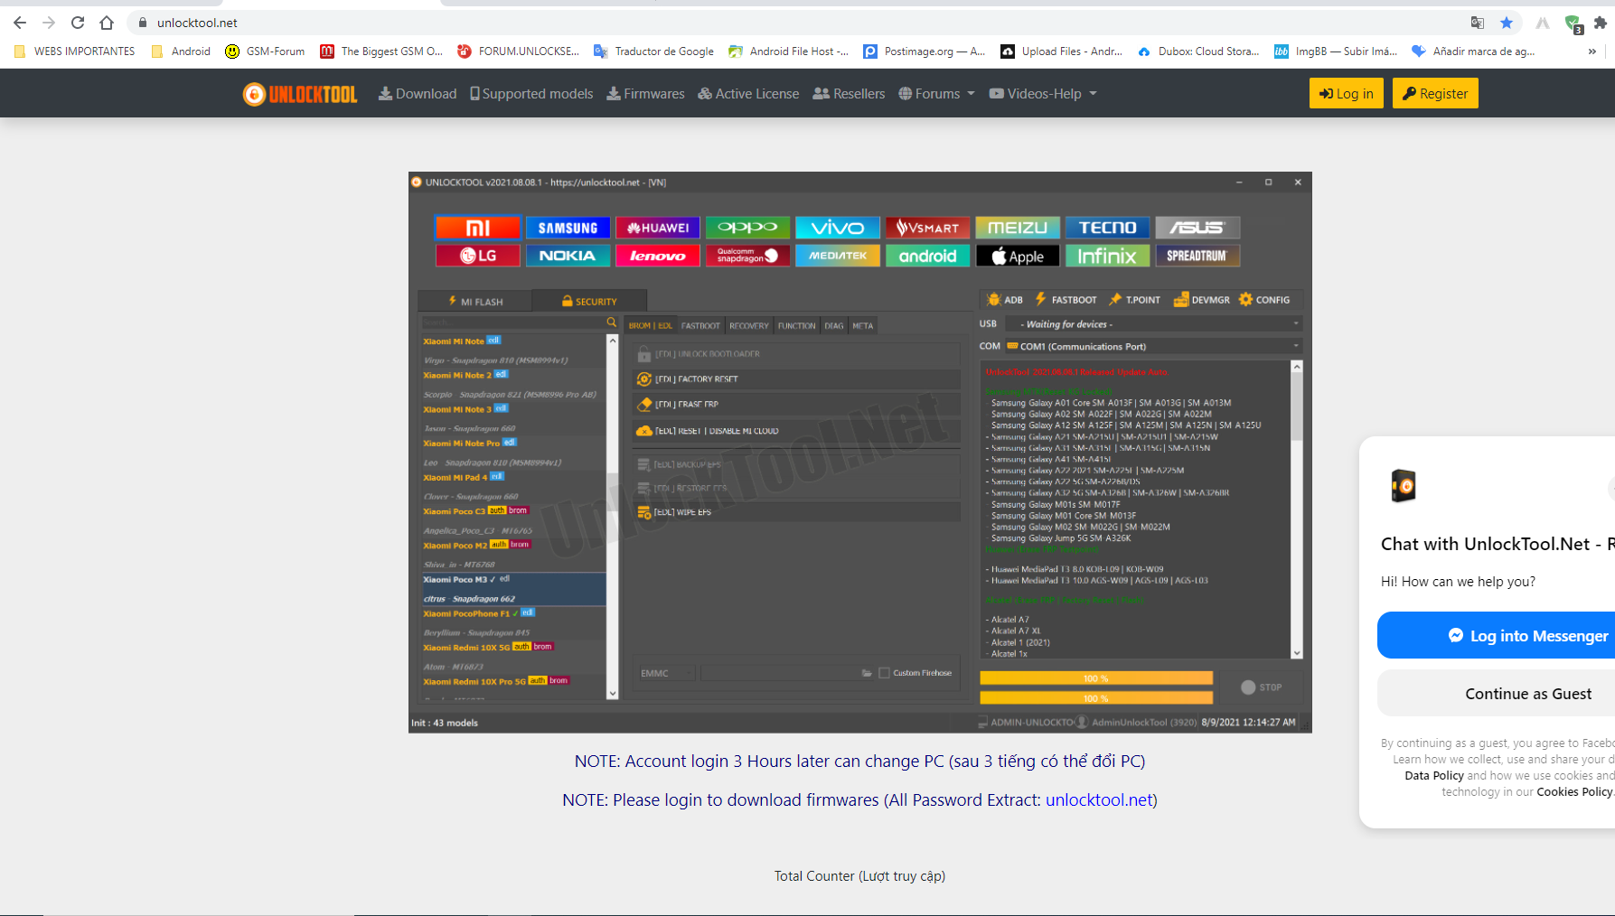Click the upper 100% progress bar
The width and height of the screenshot is (1615, 916).
tap(1096, 678)
